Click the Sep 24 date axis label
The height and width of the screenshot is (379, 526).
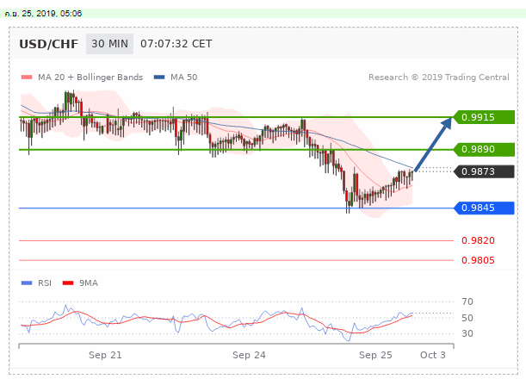click(x=249, y=355)
